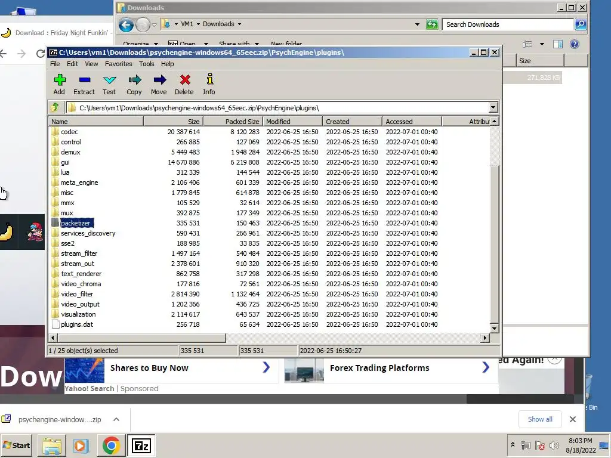The height and width of the screenshot is (458, 611).
Task: Select the text_renderer folder
Action: click(x=81, y=273)
